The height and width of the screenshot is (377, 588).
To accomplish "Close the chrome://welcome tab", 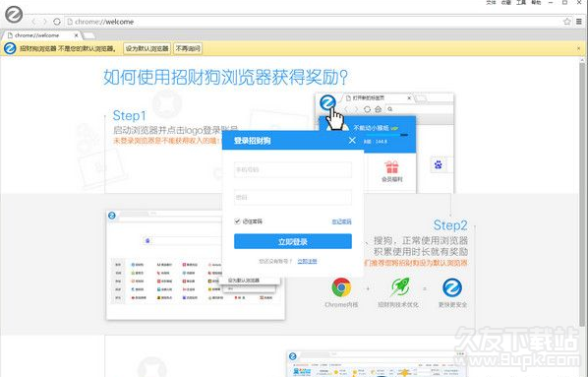I will point(76,35).
